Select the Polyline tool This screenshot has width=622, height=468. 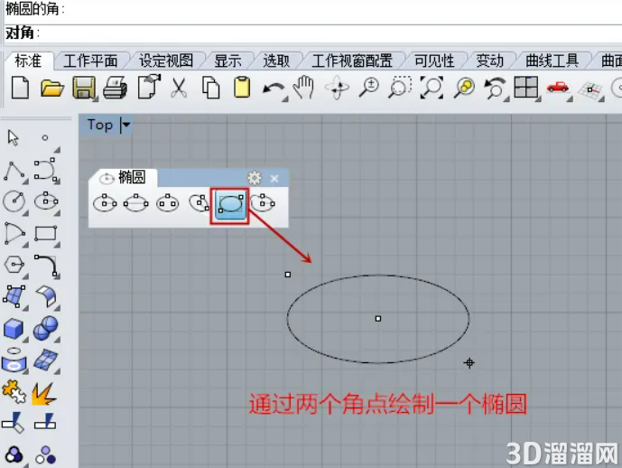(14, 171)
